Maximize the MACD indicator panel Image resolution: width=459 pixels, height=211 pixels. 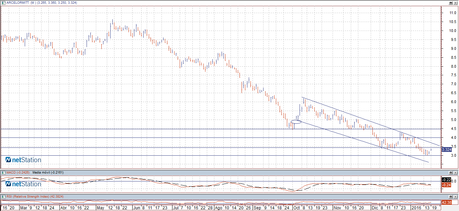coord(450,172)
